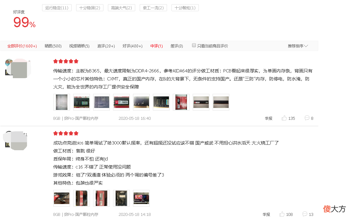Open sixth photo of the 16:40 review
The image size is (352, 221).
click(x=161, y=102)
